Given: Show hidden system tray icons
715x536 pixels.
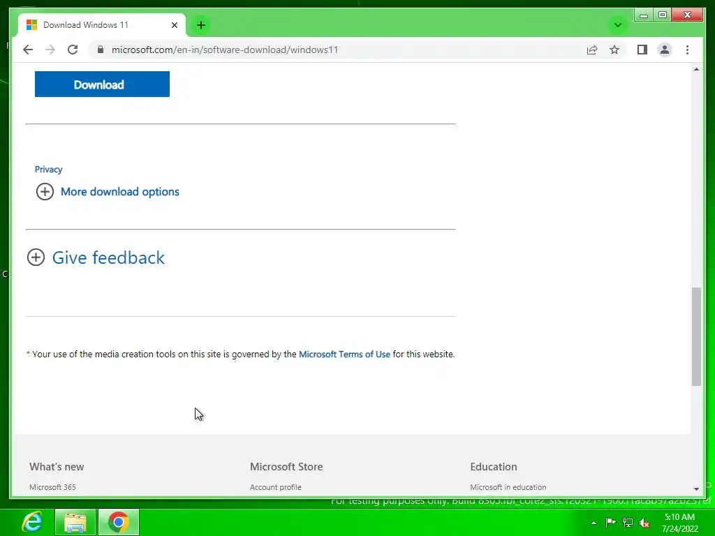Looking at the screenshot, I should [594, 523].
